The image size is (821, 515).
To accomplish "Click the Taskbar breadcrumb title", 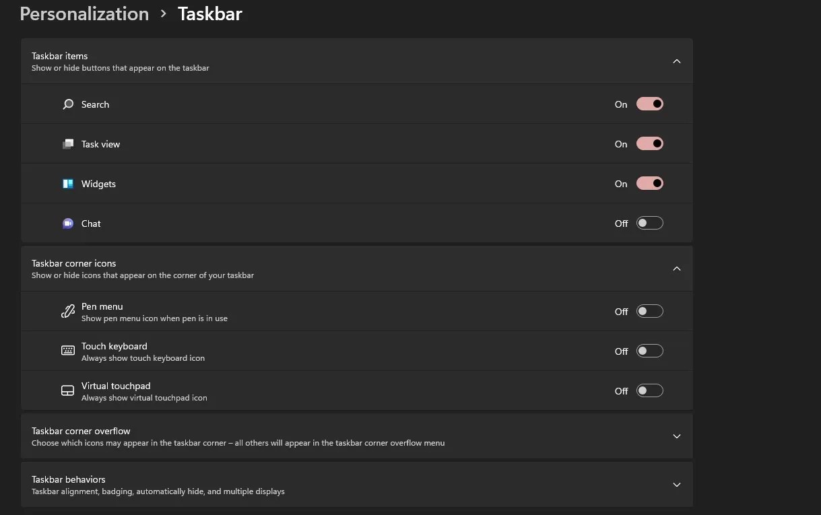I will [x=209, y=13].
